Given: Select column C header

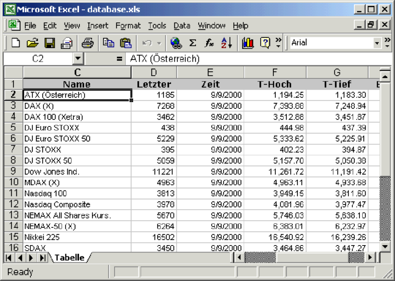Looking at the screenshot, I should point(77,73).
